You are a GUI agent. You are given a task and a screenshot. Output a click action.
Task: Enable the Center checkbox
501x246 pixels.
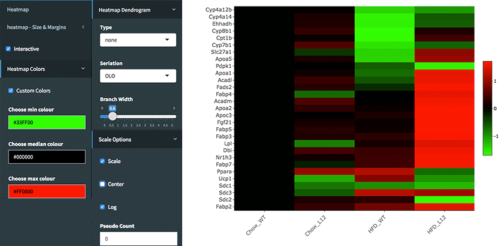(102, 184)
